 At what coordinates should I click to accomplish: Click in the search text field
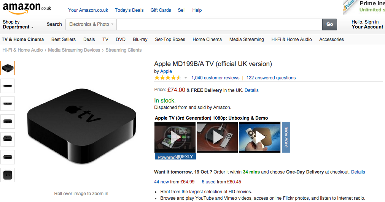(219, 24)
